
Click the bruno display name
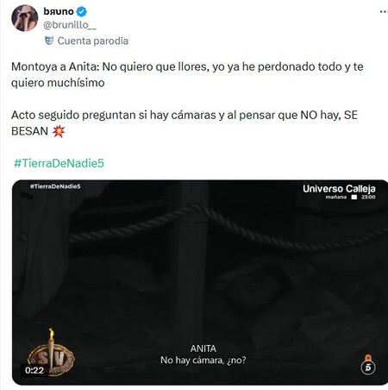click(59, 11)
